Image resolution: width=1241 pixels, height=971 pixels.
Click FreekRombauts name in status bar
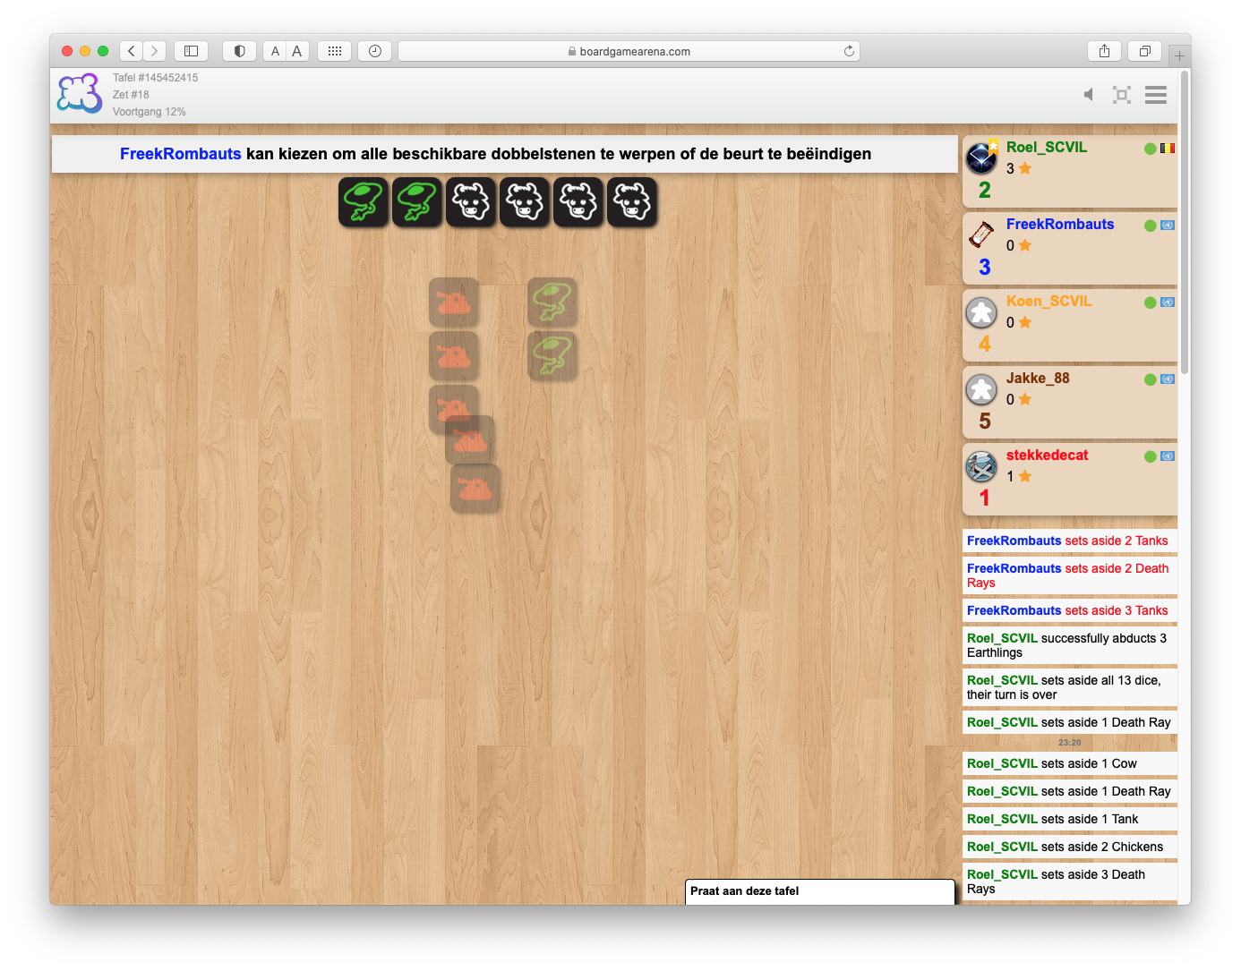click(x=180, y=154)
